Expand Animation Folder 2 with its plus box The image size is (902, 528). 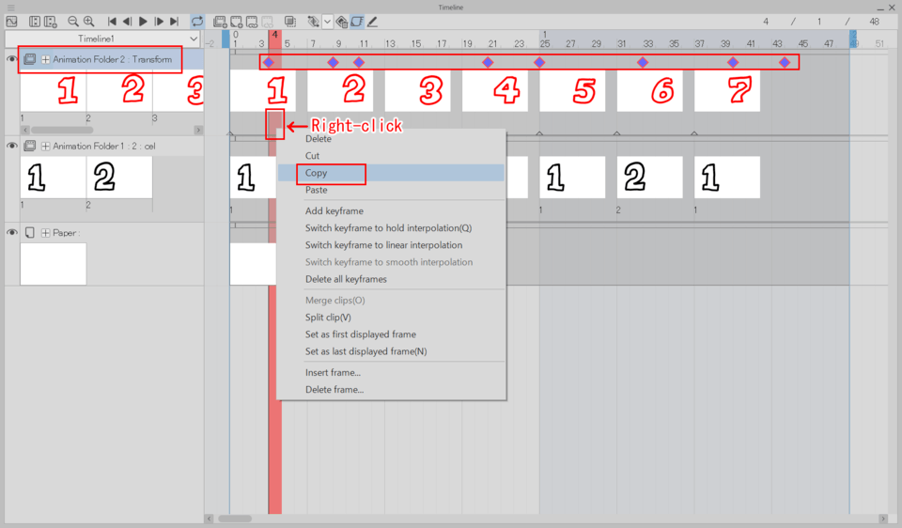click(x=45, y=59)
